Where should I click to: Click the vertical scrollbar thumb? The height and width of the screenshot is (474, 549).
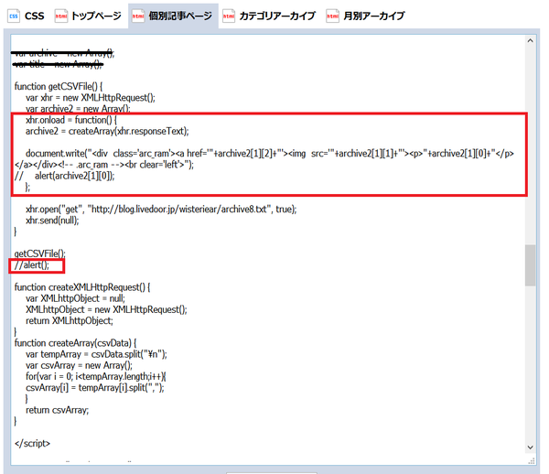[530, 265]
